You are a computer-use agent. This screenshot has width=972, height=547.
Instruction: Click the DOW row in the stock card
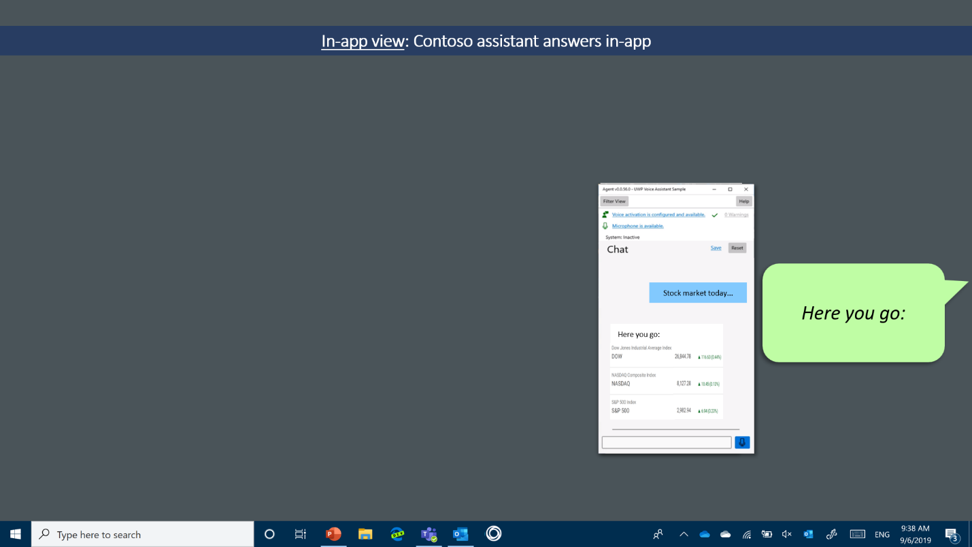tap(667, 354)
